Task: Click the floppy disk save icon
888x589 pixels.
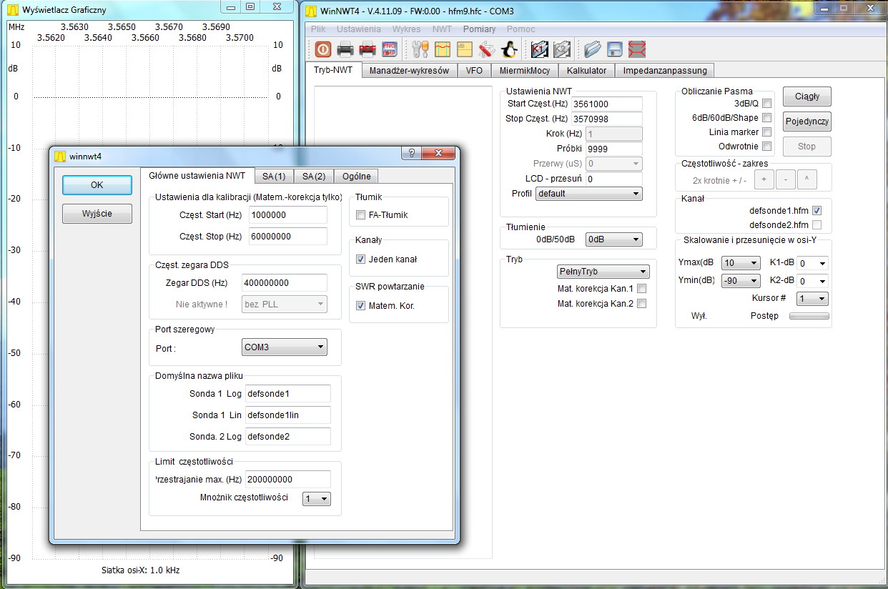Action: point(614,49)
